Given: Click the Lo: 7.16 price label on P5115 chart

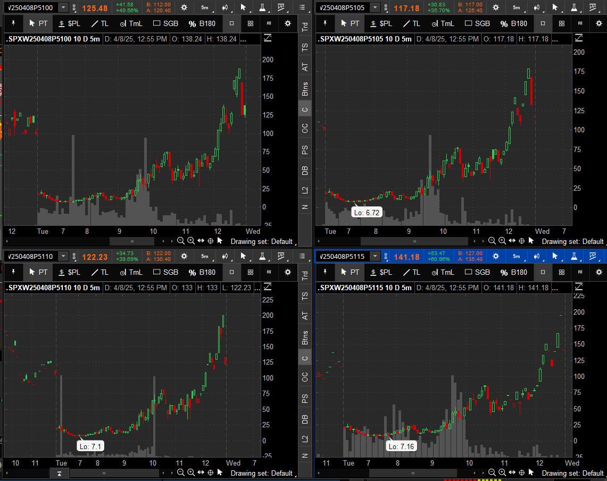Looking at the screenshot, I should tap(402, 446).
